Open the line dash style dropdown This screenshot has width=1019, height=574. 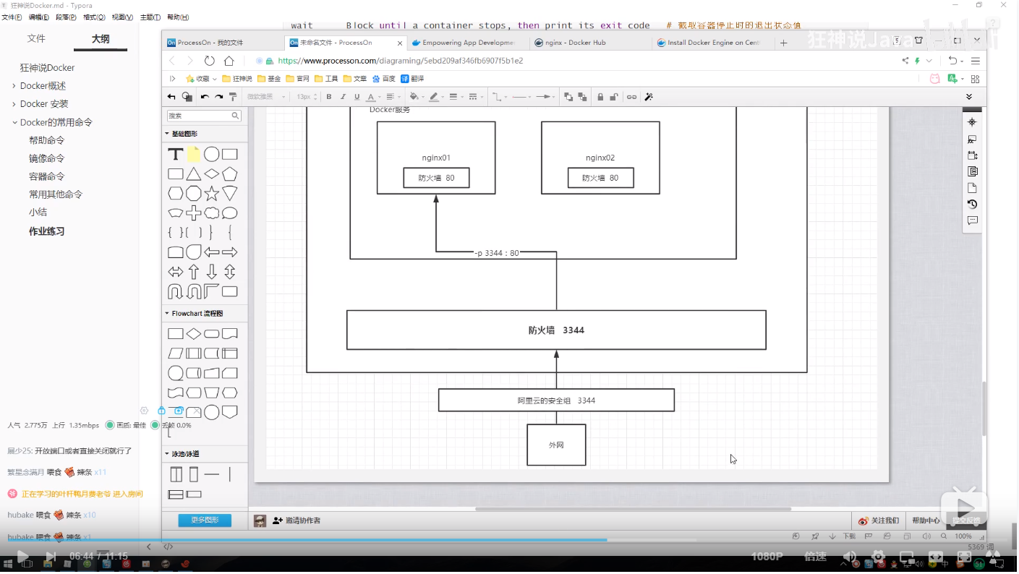click(475, 97)
